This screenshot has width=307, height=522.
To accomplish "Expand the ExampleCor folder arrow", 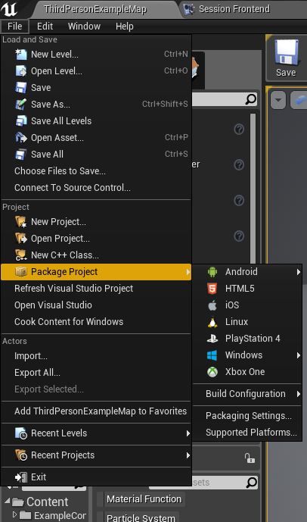I will [x=14, y=514].
